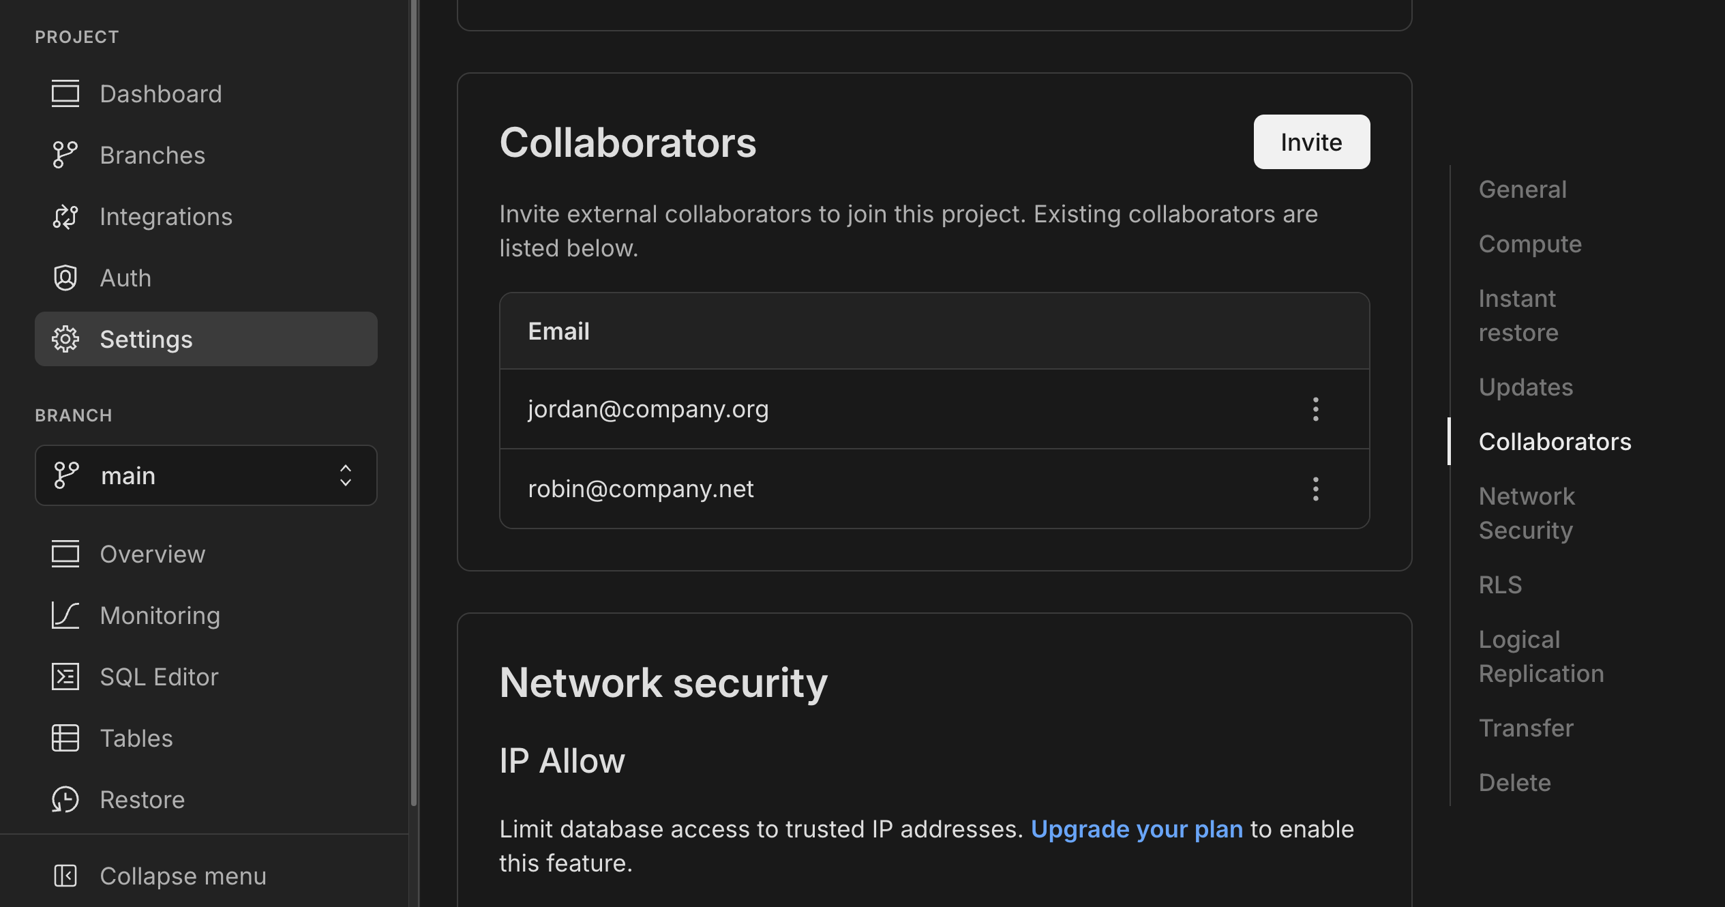
Task: Select the Branches icon
Action: pos(65,155)
